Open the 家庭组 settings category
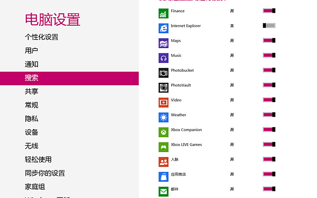317x198 pixels. pyautogui.click(x=35, y=187)
